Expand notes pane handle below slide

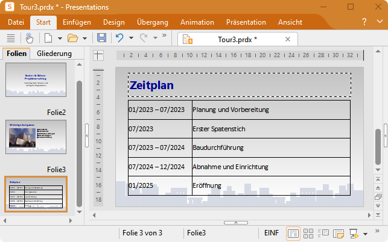point(235,223)
